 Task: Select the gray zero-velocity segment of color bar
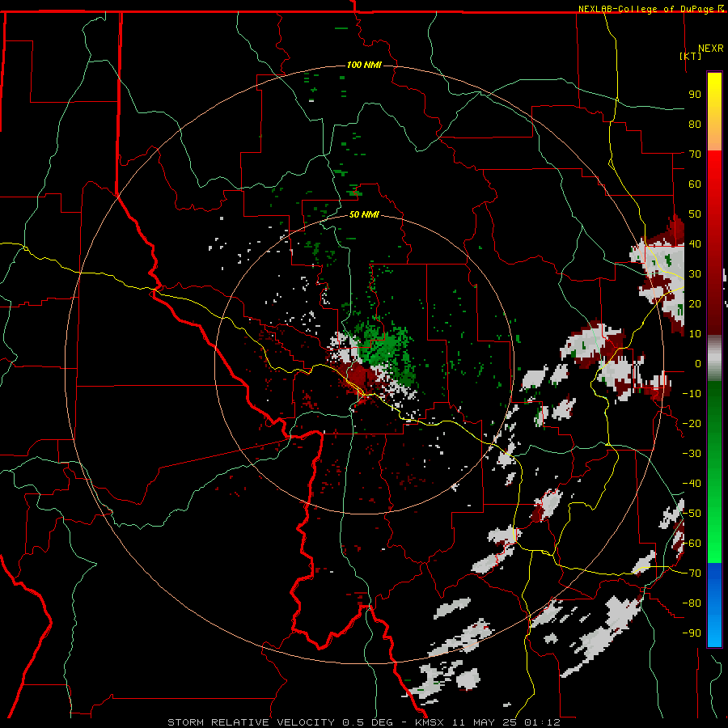[714, 358]
